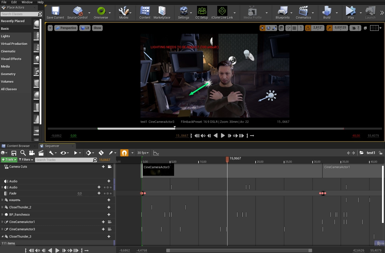385x253 pixels.
Task: Expand the CineCameraActor3 track
Action: [2, 229]
